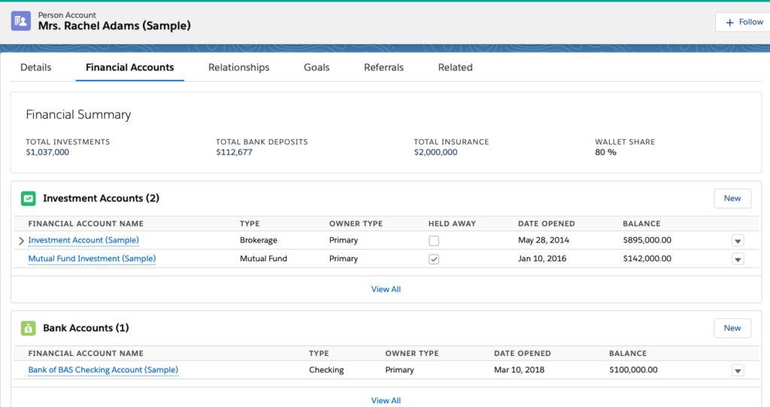Click New in Investment Accounts section

[x=732, y=198]
